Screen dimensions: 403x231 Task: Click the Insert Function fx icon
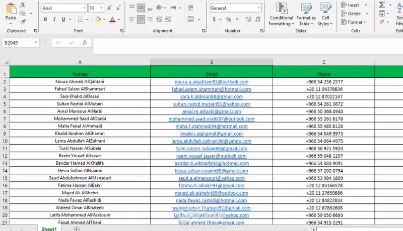click(x=85, y=43)
